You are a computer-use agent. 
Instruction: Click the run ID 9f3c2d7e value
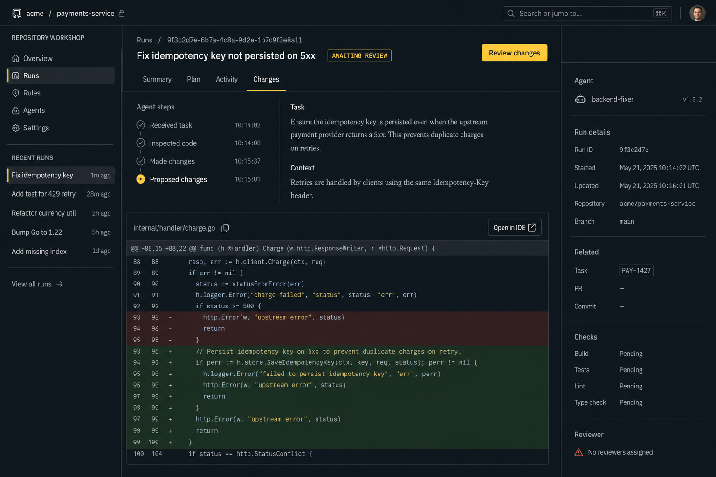tap(634, 150)
